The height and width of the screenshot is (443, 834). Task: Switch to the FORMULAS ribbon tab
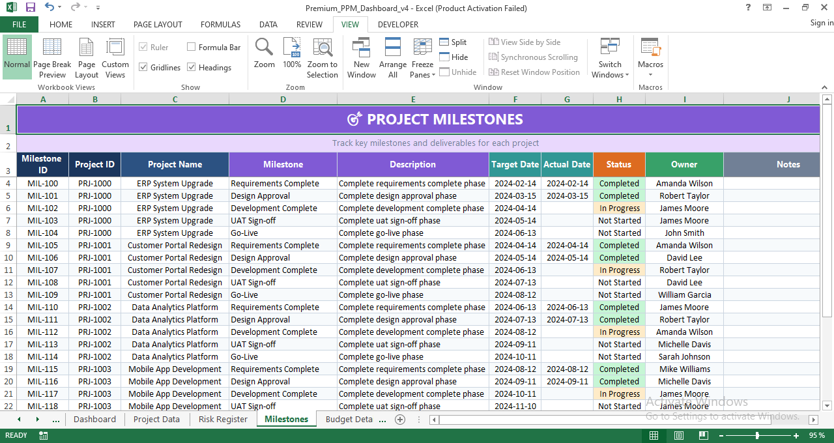coord(220,24)
